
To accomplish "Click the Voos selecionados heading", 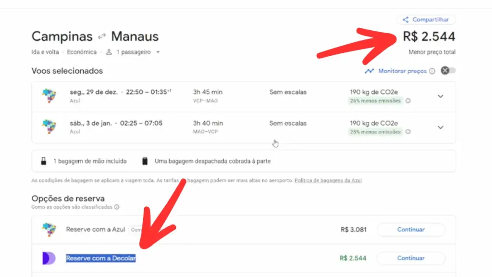I will [x=67, y=71].
